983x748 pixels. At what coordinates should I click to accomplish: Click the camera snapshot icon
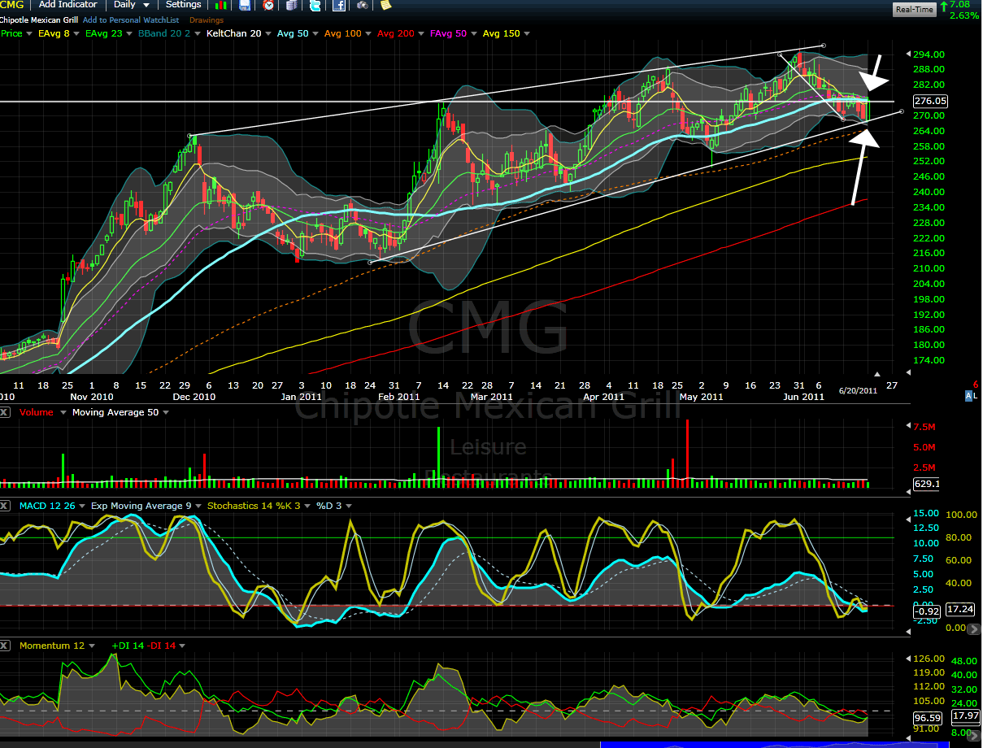(362, 5)
